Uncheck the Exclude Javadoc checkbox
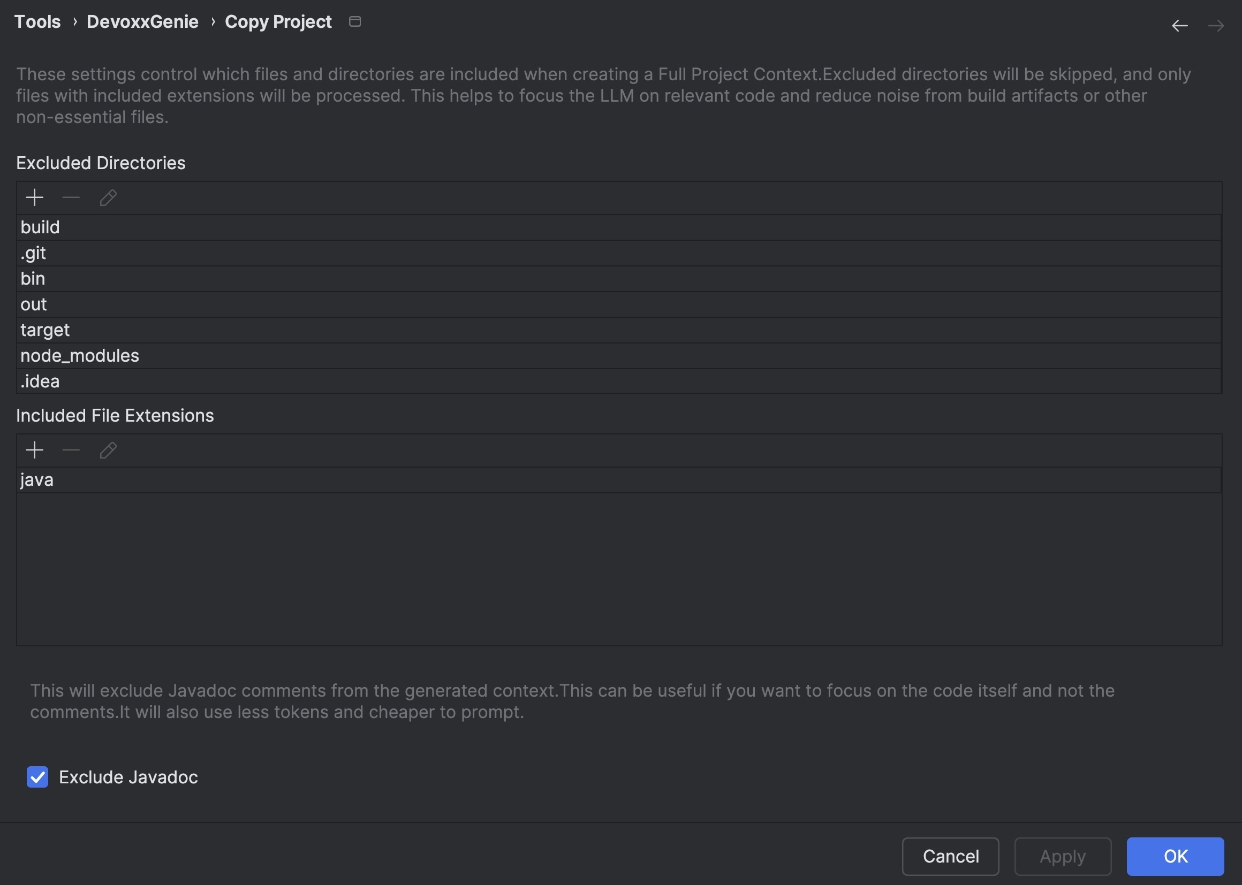The width and height of the screenshot is (1242, 885). [x=37, y=777]
